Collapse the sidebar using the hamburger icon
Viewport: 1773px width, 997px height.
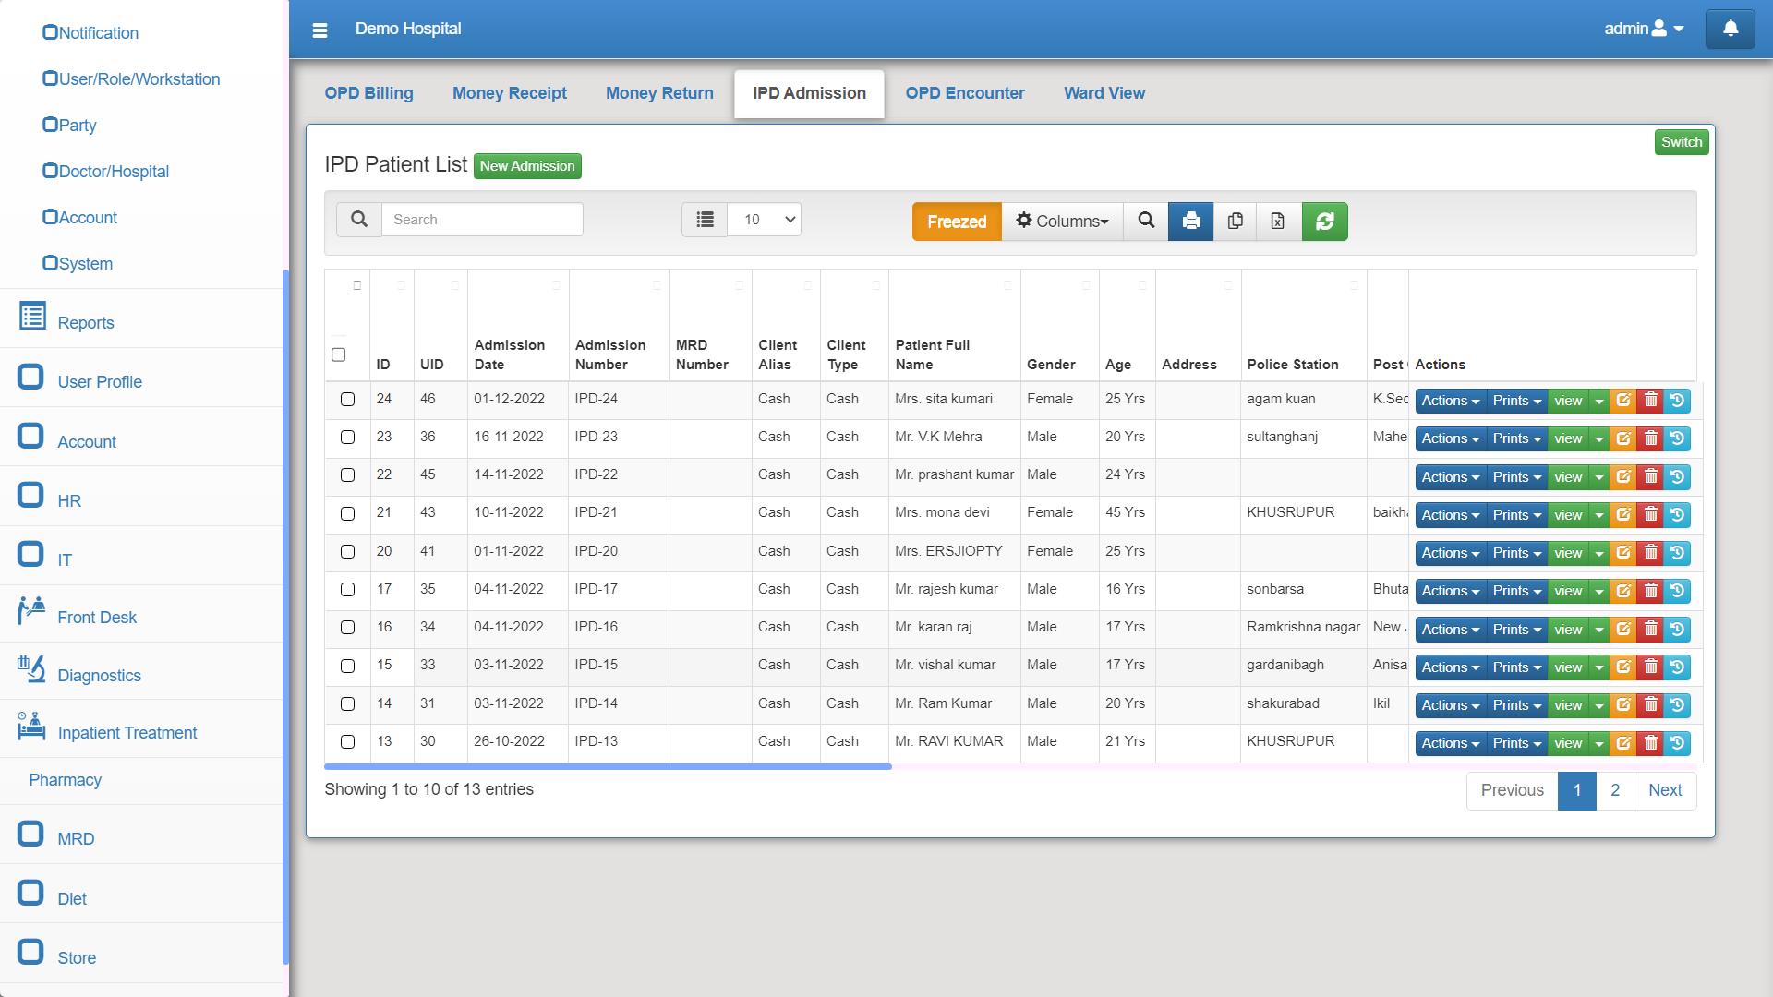(320, 30)
